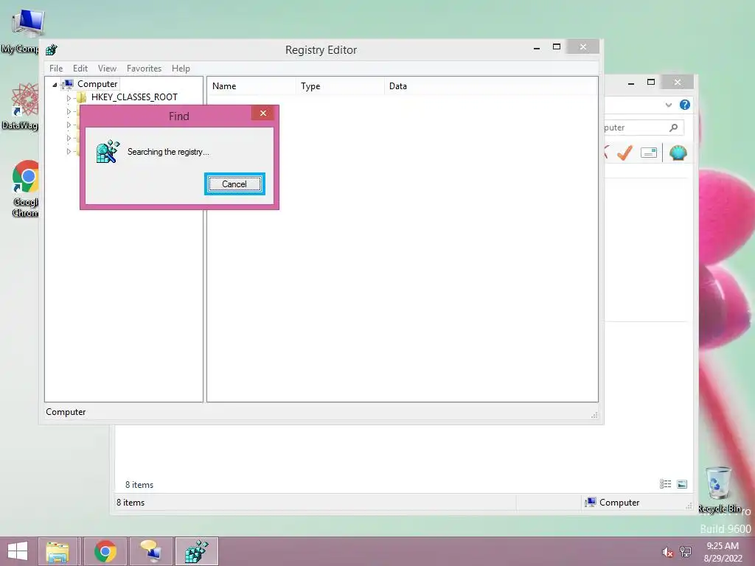
Task: Click the upper '8 items' count in Explorer
Action: (x=139, y=485)
